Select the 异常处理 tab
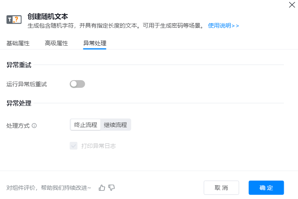This screenshot has width=298, height=199. (95, 43)
